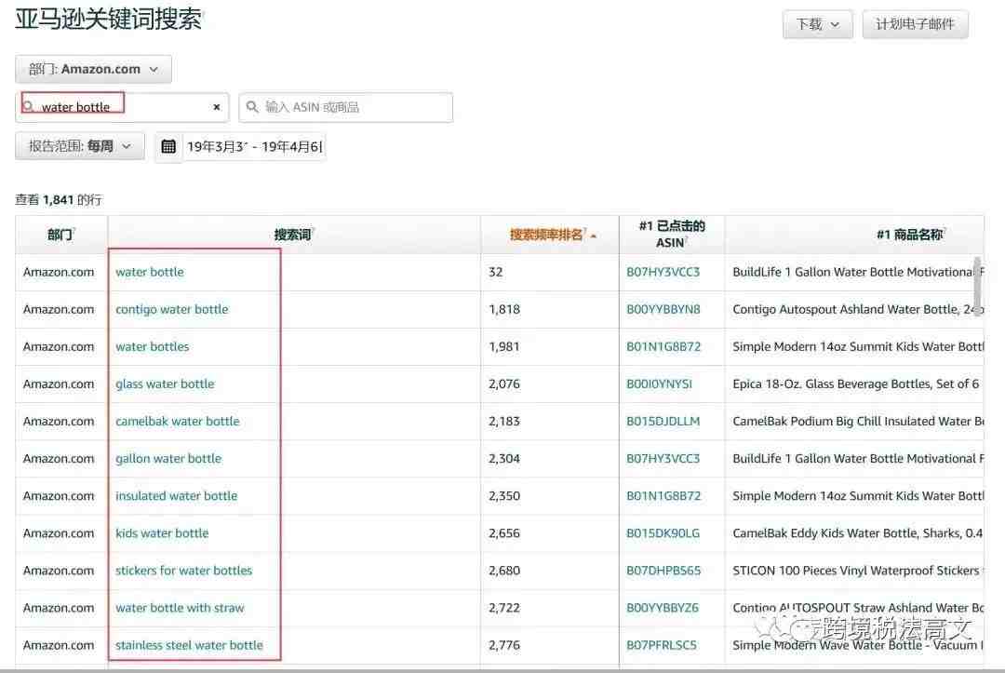The height and width of the screenshot is (673, 1005).
Task: Open water bottle with straw link
Action: [x=180, y=608]
